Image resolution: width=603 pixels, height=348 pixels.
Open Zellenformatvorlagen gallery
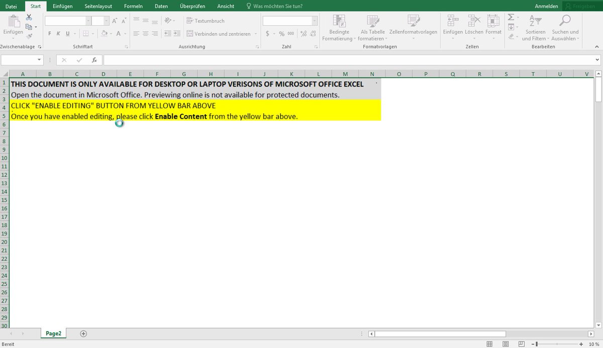413,28
